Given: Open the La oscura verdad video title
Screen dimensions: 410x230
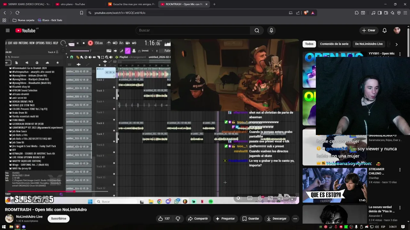Looking at the screenshot, I should pos(381,209).
